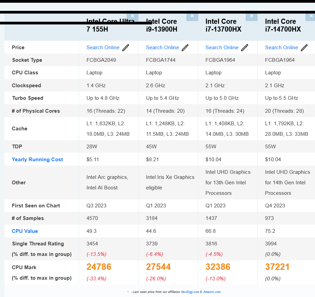The height and width of the screenshot is (297, 315).
Task: Click the CPU Mark score 24786
Action: point(99,267)
